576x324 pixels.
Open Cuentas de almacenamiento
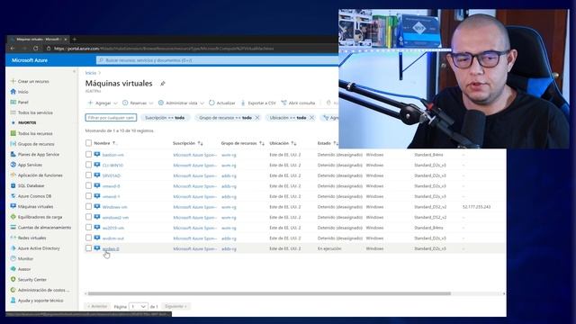(x=44, y=228)
